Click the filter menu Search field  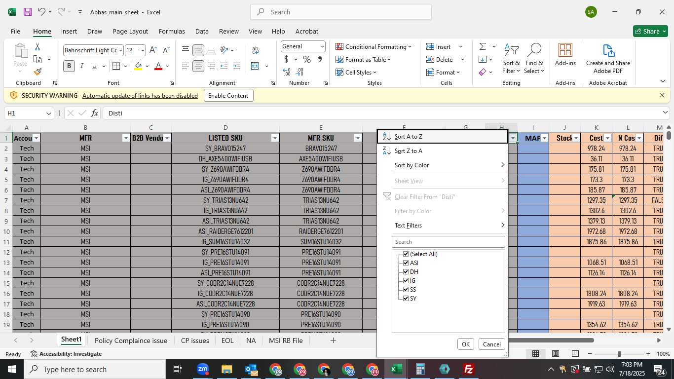[449, 242]
